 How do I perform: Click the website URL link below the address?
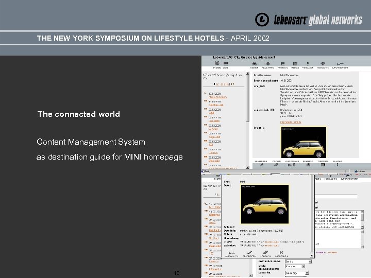[x=292, y=122]
